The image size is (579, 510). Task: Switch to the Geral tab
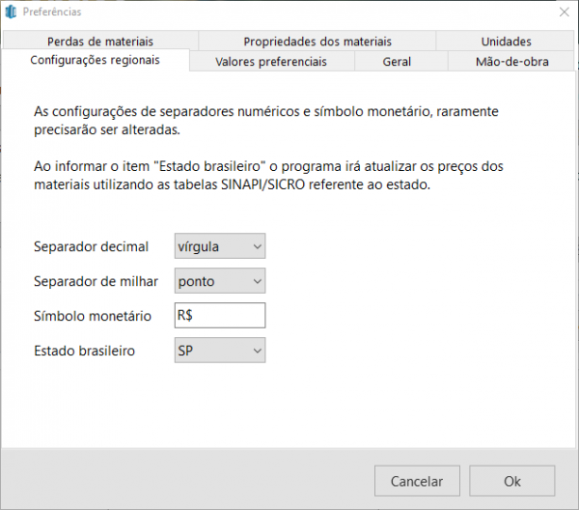coord(397,62)
